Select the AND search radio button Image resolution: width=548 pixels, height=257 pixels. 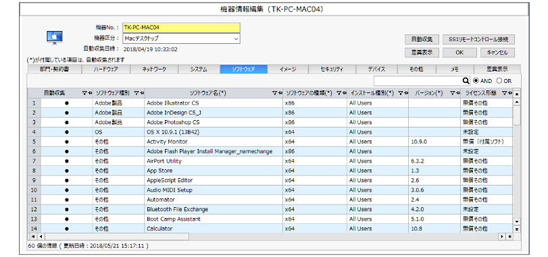point(476,80)
